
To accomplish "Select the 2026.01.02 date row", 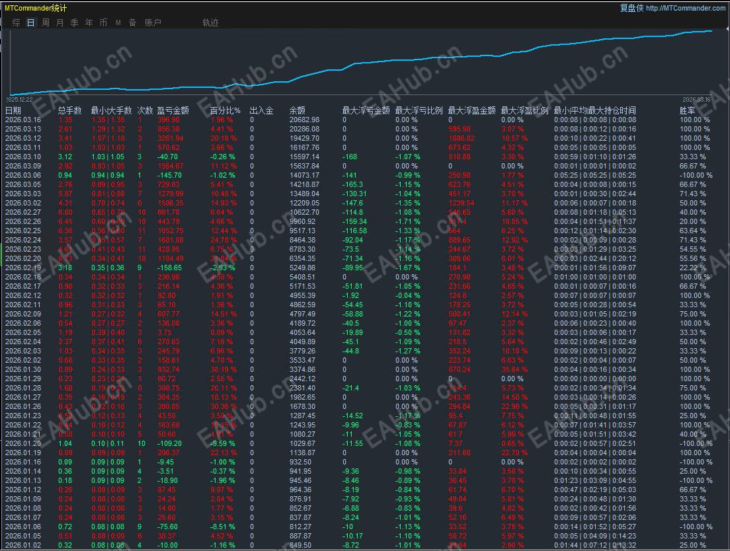I will 365,545.
